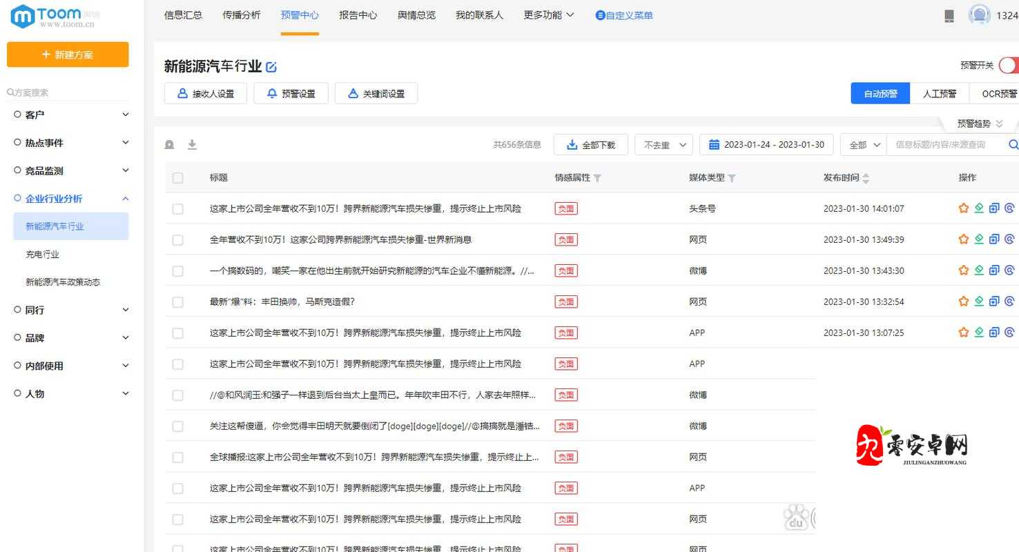The width and height of the screenshot is (1019, 552).
Task: Tick the checkbox for the second article
Action: click(177, 239)
